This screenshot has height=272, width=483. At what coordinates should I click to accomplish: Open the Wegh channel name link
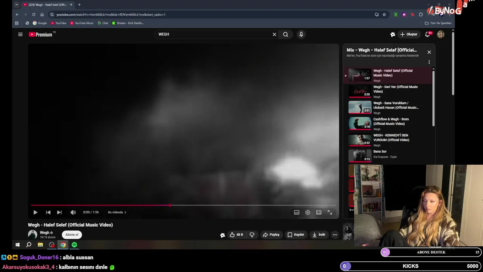45,233
